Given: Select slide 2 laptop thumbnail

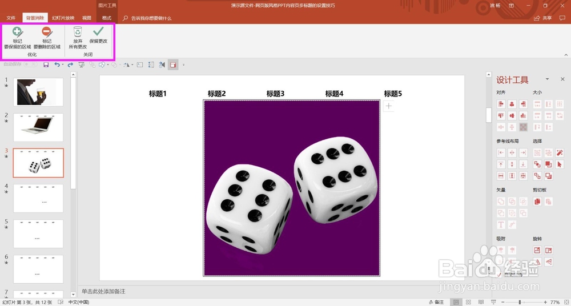Looking at the screenshot, I should pos(38,127).
